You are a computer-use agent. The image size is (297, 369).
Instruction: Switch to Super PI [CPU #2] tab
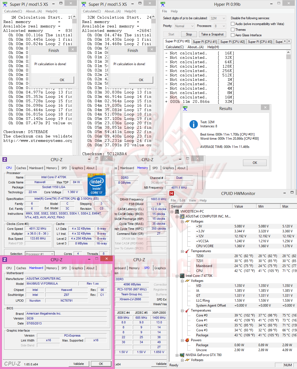[x=233, y=42]
